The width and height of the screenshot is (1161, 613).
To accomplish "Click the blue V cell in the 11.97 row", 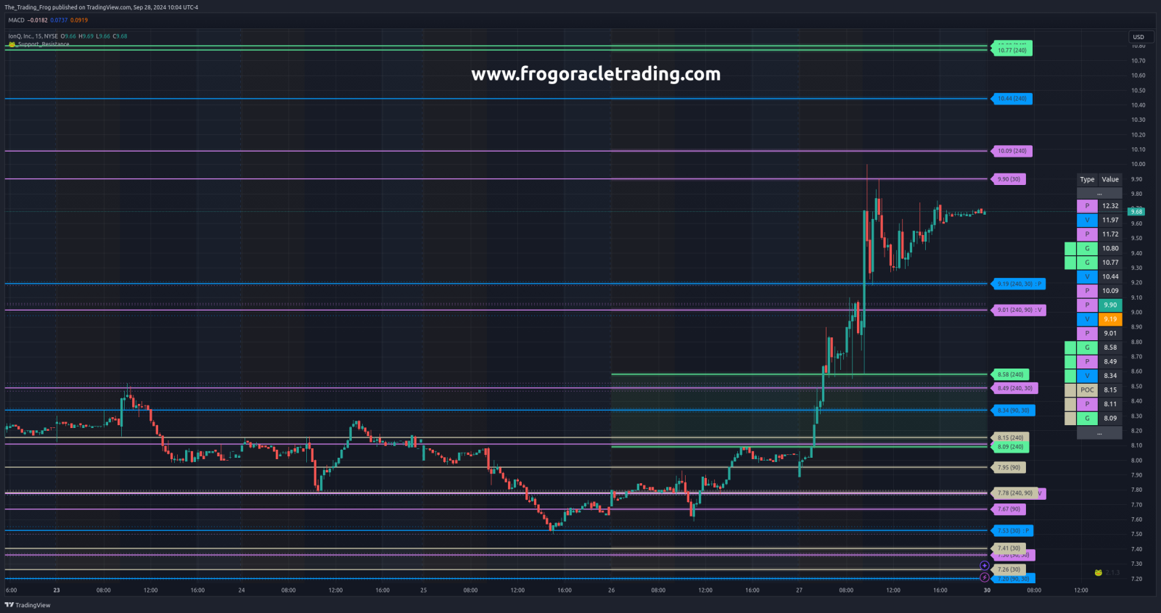I will coord(1087,220).
